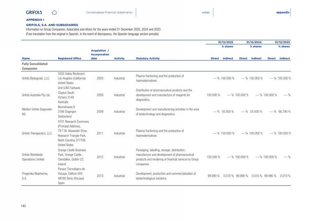Click the Registered Office column header
This screenshot has height=221, width=312.
point(69,58)
